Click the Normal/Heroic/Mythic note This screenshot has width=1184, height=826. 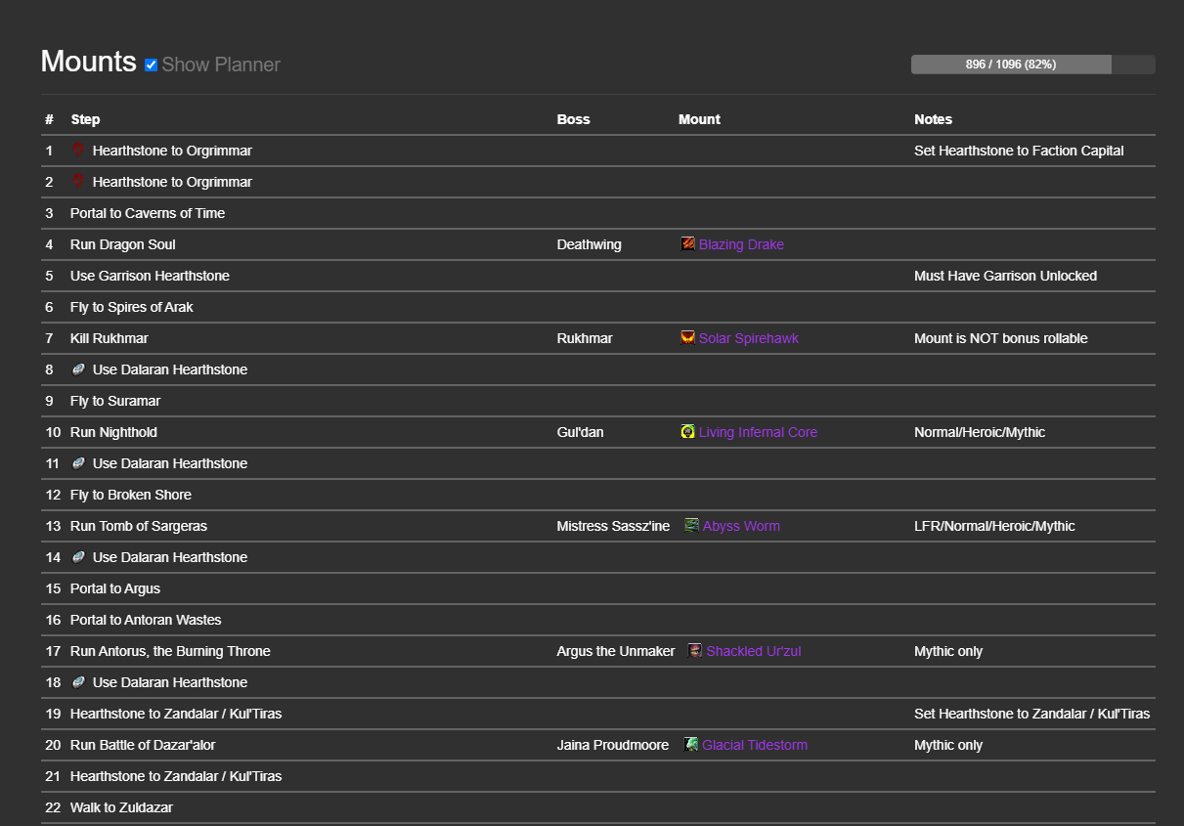pos(980,432)
